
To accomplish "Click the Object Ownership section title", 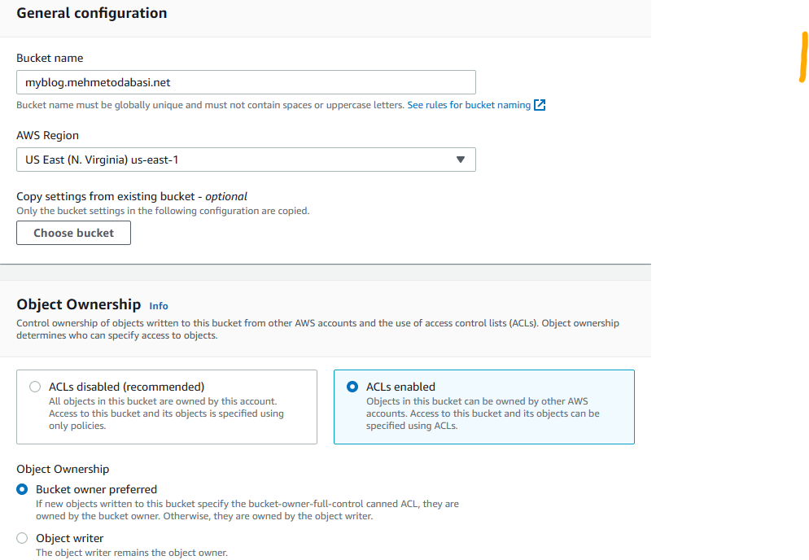I will 79,304.
